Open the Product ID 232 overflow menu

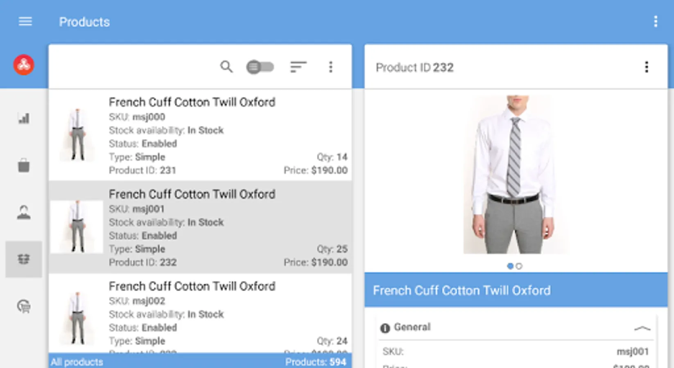pyautogui.click(x=647, y=67)
